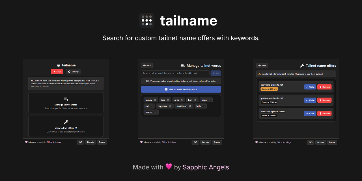Remove the bee word tag
362x181 pixels.
point(168,100)
